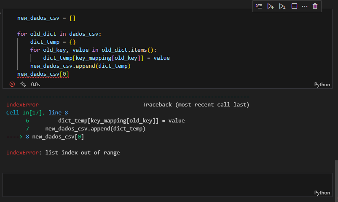This screenshot has height=202, width=338.
Task: Open the 'line 8' traceback link
Action: 58,113
